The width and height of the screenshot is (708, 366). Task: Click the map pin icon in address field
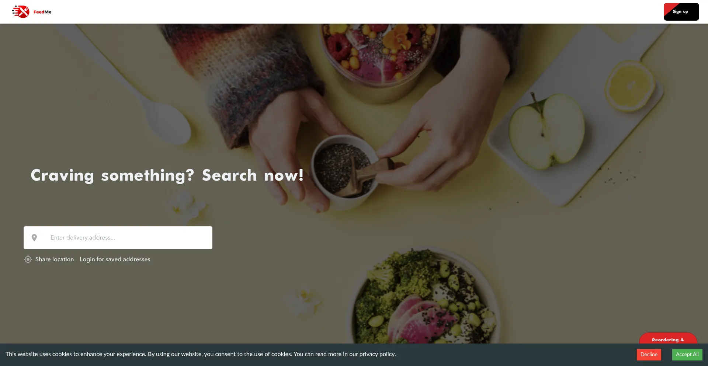tap(34, 238)
